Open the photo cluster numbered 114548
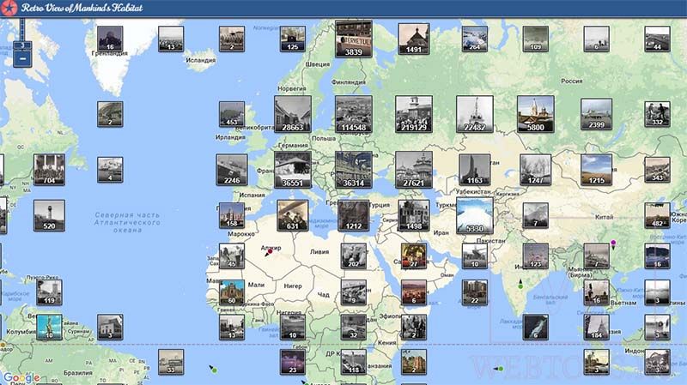This screenshot has height=385, width=687. pos(354,114)
